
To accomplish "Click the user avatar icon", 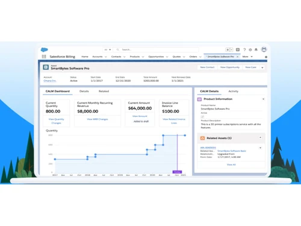I will tap(264, 49).
